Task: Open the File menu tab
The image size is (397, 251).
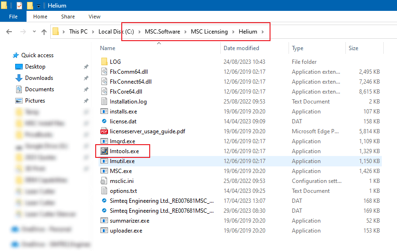Action: point(13,17)
